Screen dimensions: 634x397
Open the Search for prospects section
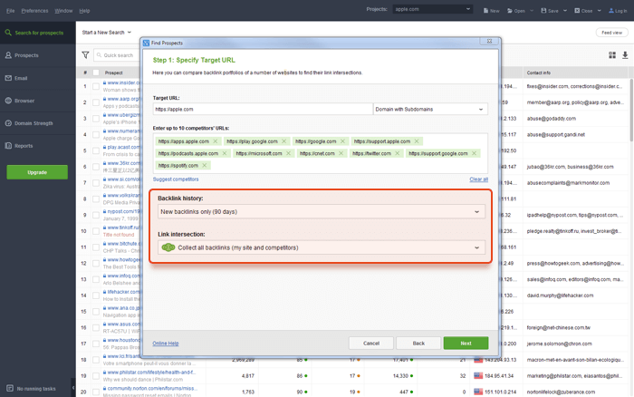(38, 33)
